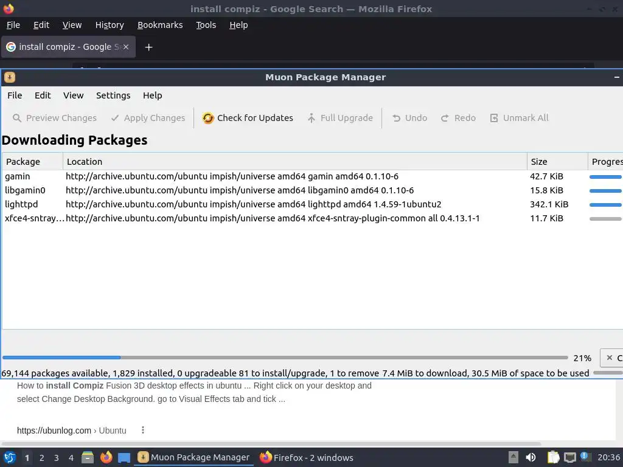Select the gamin package row
The width and height of the screenshot is (623, 467).
[x=312, y=176]
